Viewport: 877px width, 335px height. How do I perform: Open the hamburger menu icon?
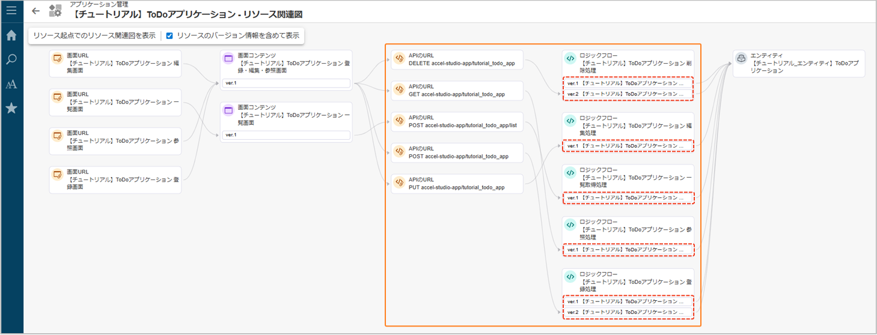point(11,11)
